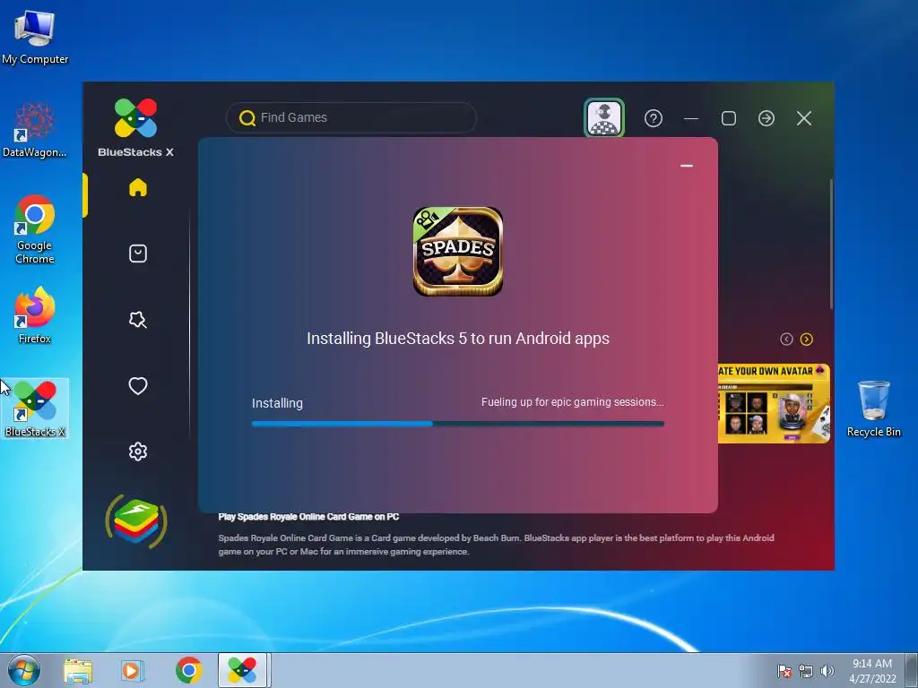Click the Show Desktop strip on taskbar

coord(912,670)
